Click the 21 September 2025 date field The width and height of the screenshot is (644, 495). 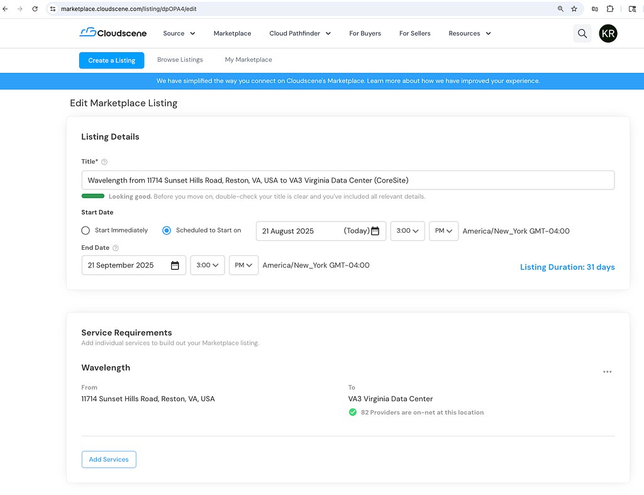(x=133, y=265)
